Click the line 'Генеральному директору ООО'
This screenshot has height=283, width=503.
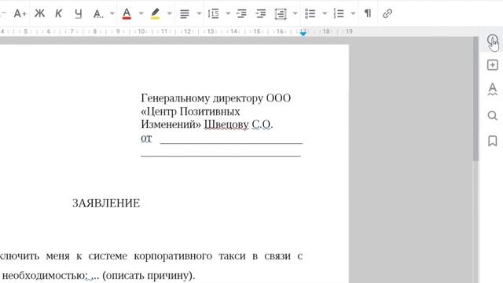click(x=215, y=98)
